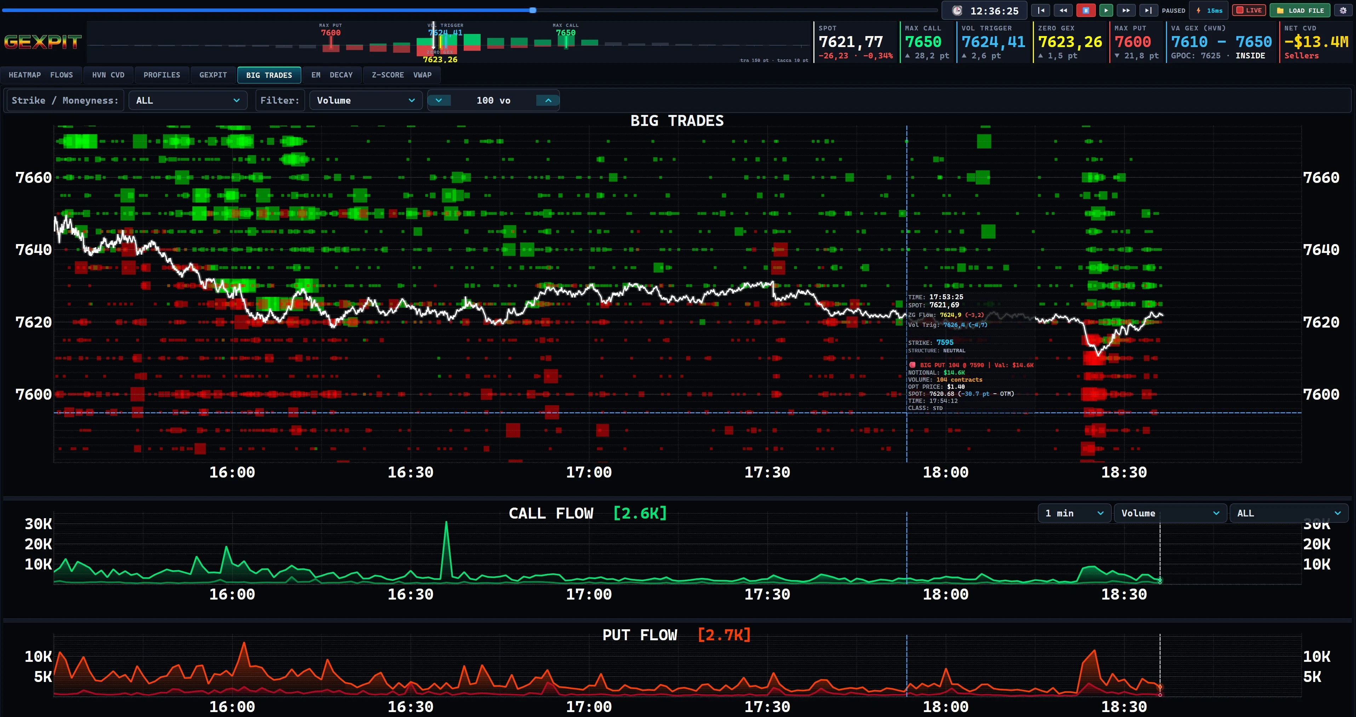Open the HEATMAP FLOWS tab

[x=41, y=75]
